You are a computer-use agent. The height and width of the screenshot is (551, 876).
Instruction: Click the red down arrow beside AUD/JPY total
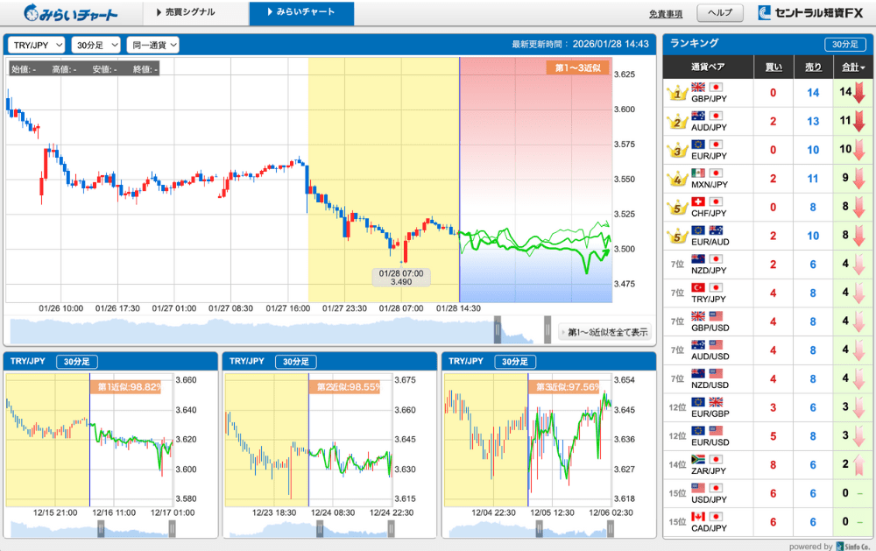click(x=858, y=122)
